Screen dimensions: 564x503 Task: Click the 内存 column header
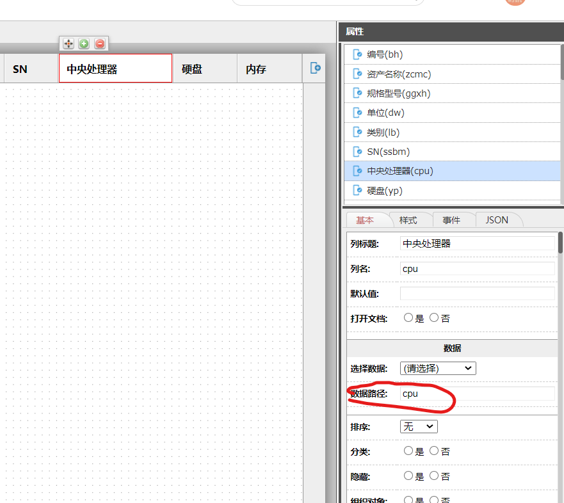270,68
